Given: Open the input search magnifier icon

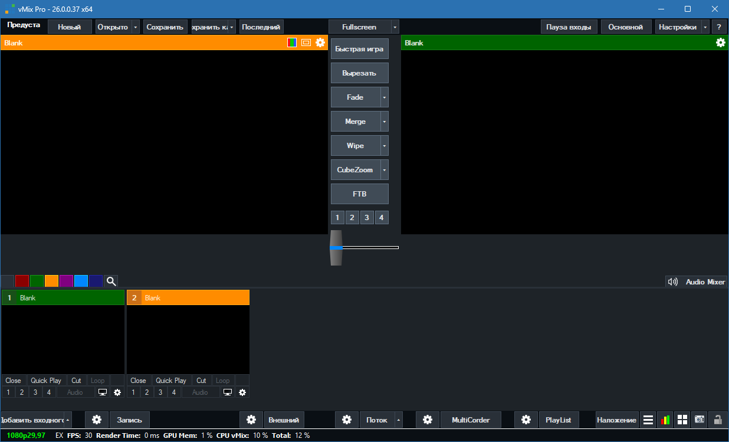Looking at the screenshot, I should 111,281.
